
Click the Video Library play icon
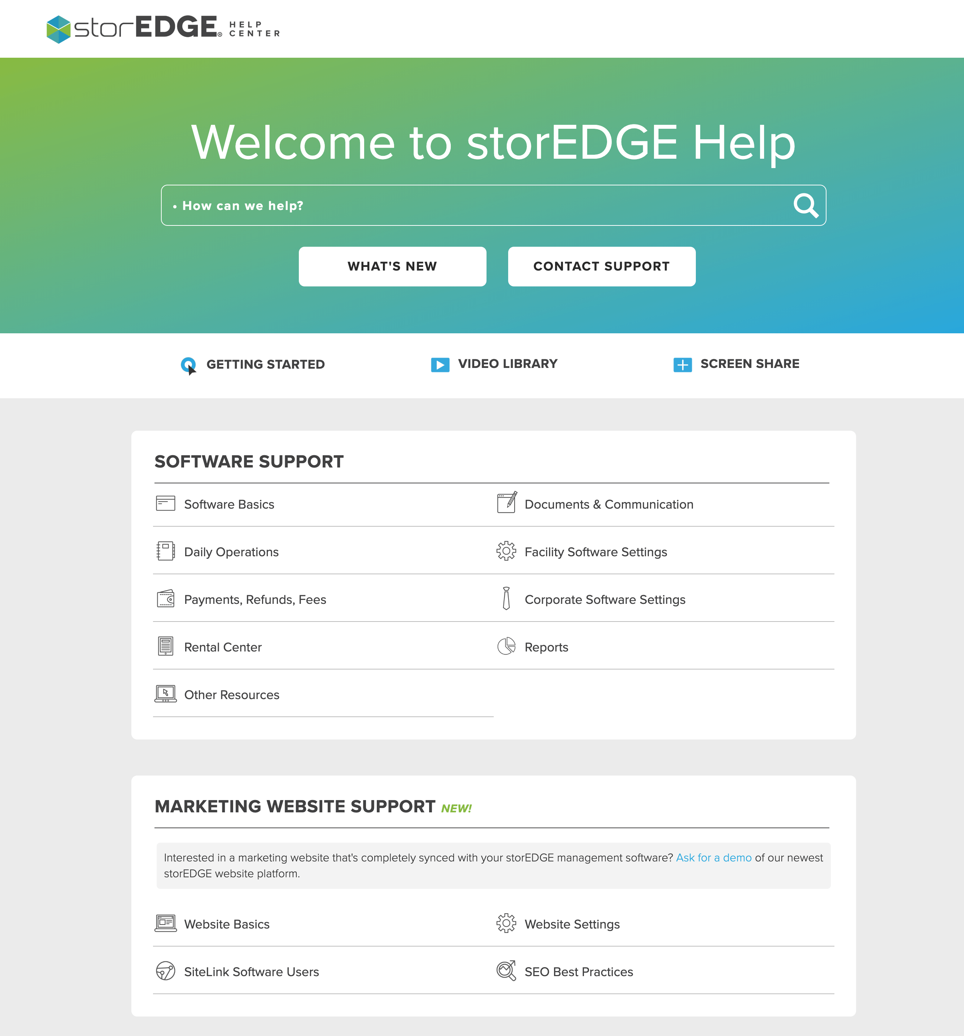click(440, 364)
